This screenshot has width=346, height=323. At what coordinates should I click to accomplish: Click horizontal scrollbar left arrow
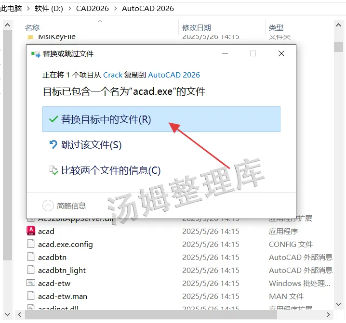(x=20, y=314)
